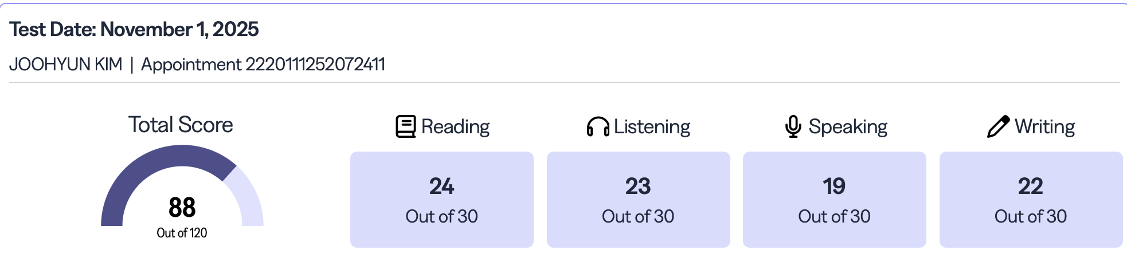Click the Test Date November 1, 2025 heading
1127x266 pixels.
point(134,29)
